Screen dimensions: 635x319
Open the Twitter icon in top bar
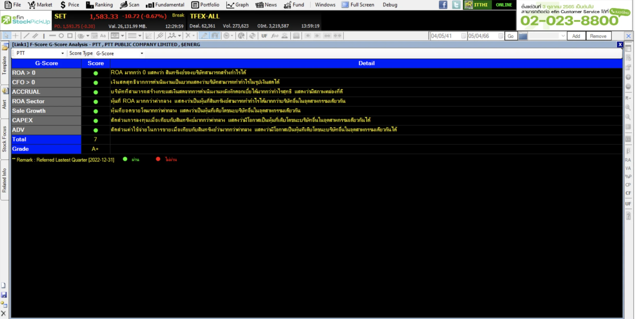pyautogui.click(x=456, y=5)
